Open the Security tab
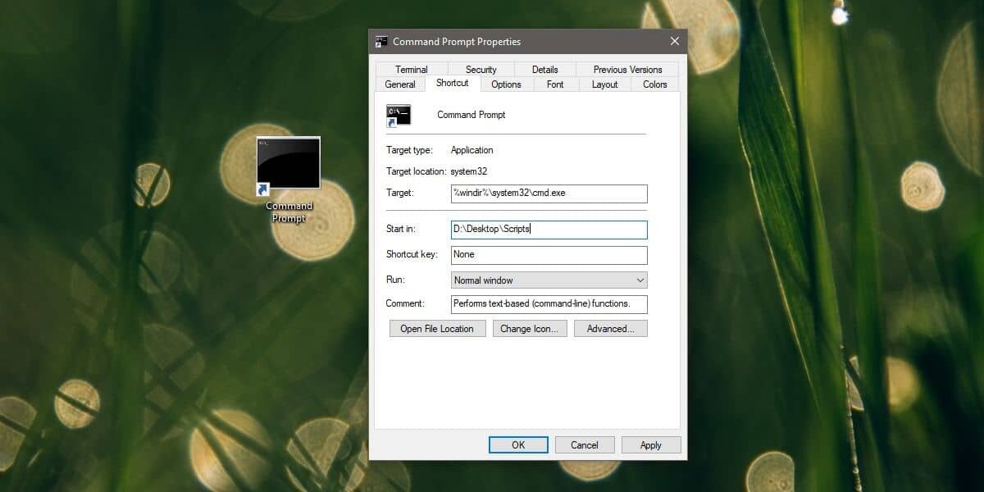Image resolution: width=984 pixels, height=492 pixels. click(x=481, y=69)
